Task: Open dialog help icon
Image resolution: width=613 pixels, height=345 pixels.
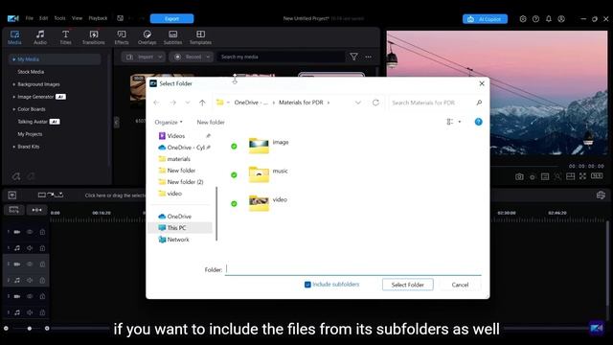Action: tap(479, 122)
